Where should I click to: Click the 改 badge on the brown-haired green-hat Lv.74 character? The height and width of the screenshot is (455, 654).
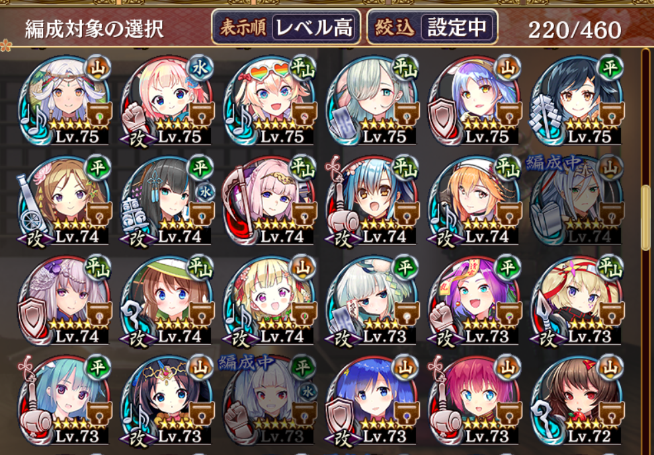(x=138, y=339)
